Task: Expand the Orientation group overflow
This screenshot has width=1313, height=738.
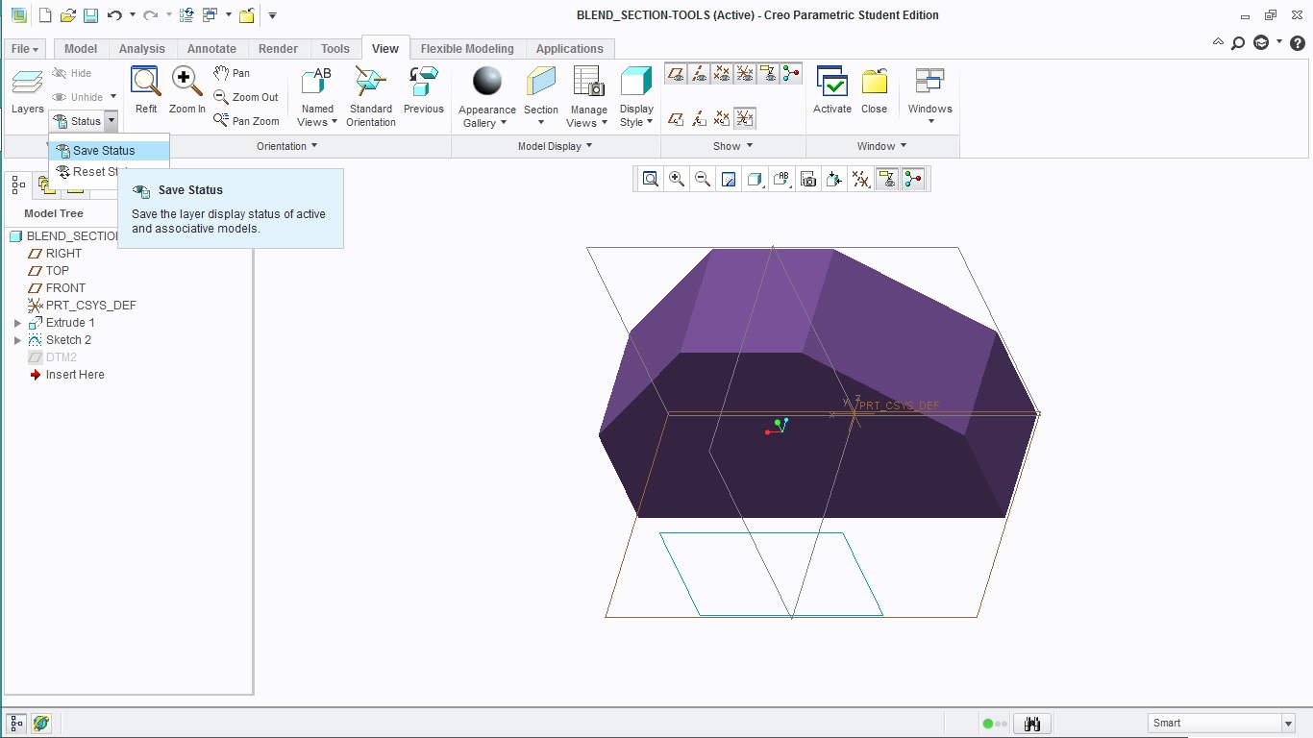Action: [287, 146]
